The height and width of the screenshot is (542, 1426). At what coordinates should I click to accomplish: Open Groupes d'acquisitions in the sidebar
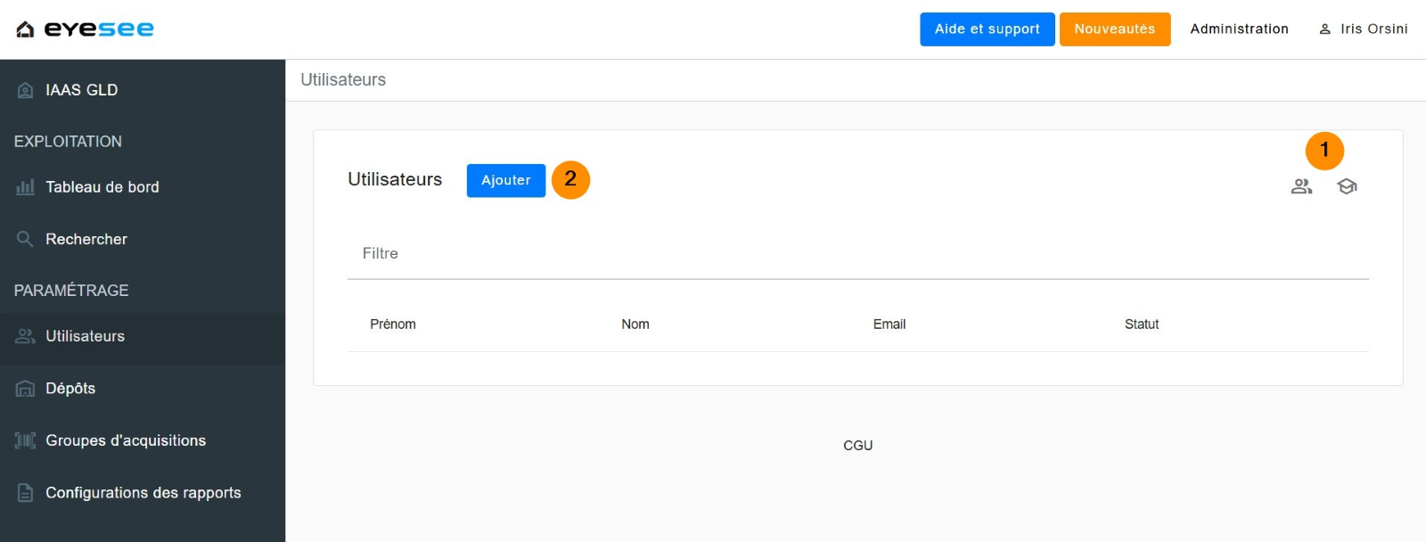(125, 440)
